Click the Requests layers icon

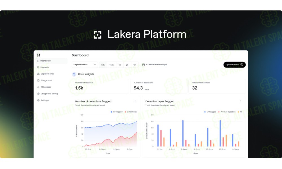coord(38,67)
